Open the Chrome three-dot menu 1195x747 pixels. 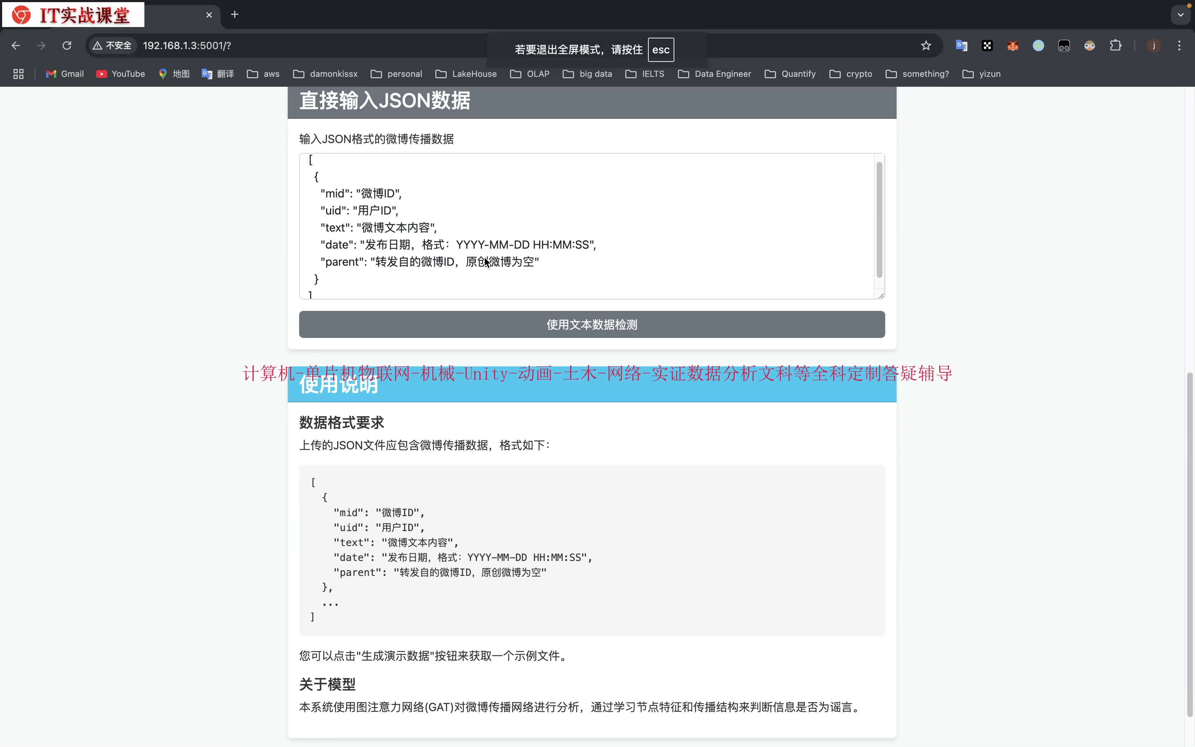(x=1179, y=46)
